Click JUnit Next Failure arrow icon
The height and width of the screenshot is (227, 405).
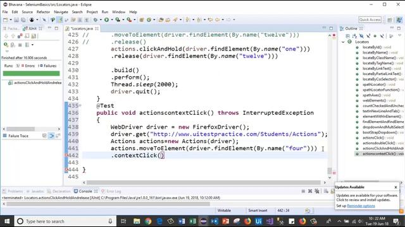[6, 37]
